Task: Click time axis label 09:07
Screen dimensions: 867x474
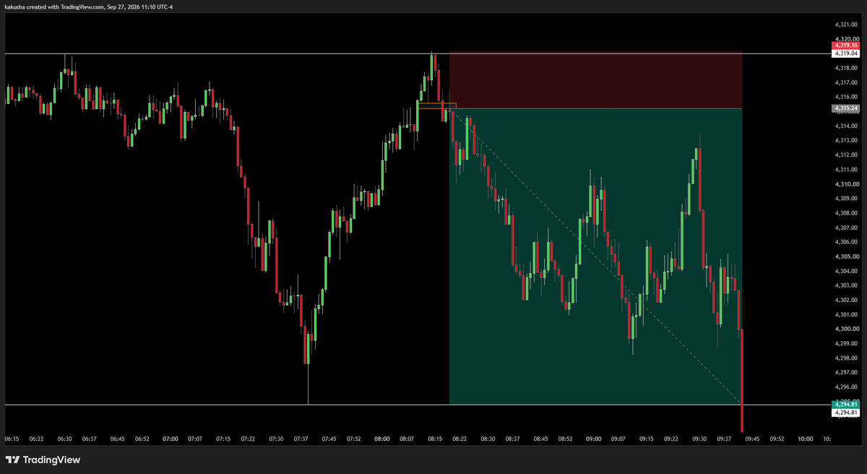Action: coord(618,439)
